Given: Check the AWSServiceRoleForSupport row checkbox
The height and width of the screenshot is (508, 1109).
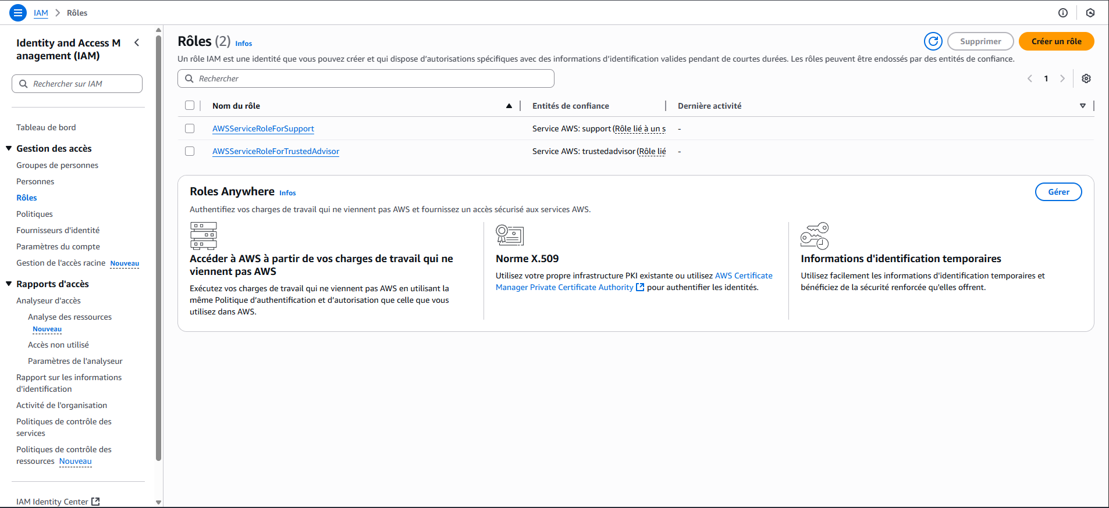Looking at the screenshot, I should click(x=190, y=128).
